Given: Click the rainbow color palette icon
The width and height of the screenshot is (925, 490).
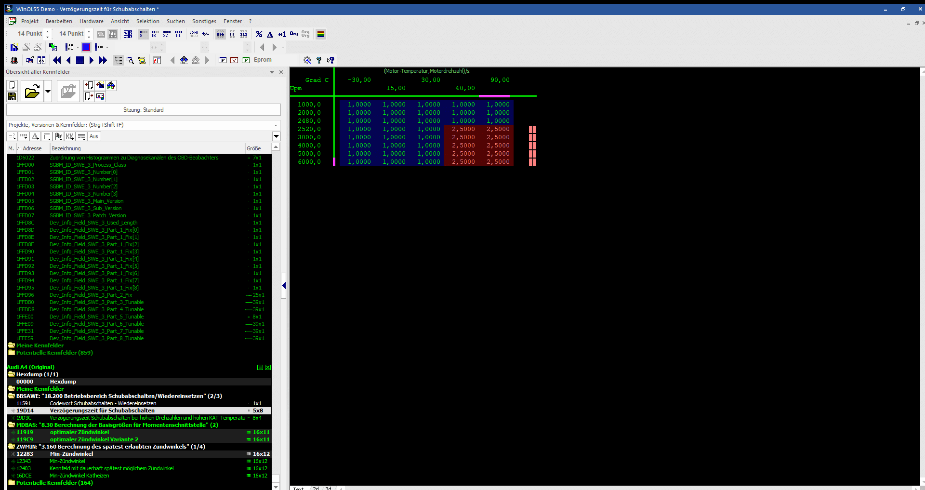Looking at the screenshot, I should click(x=321, y=34).
